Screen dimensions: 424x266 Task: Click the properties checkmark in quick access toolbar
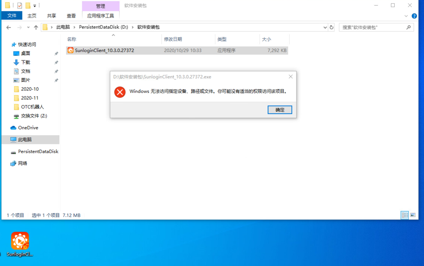pyautogui.click(x=20, y=6)
